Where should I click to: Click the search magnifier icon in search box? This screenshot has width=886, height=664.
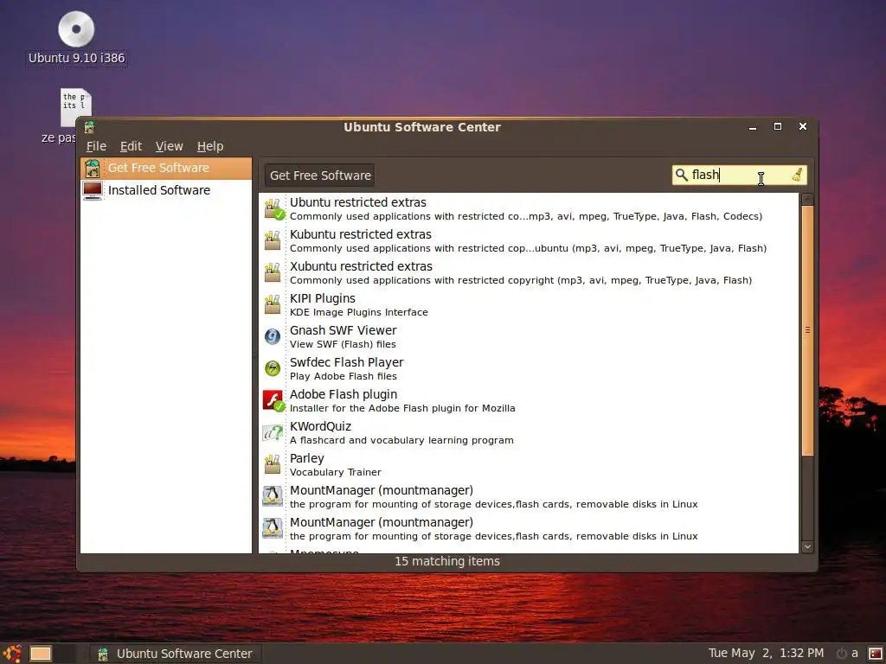pyautogui.click(x=682, y=175)
